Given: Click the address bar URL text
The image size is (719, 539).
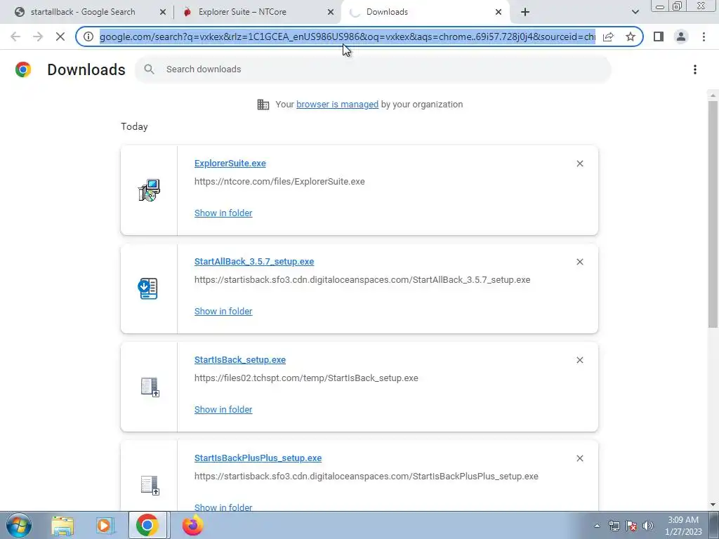Looking at the screenshot, I should coord(347,36).
